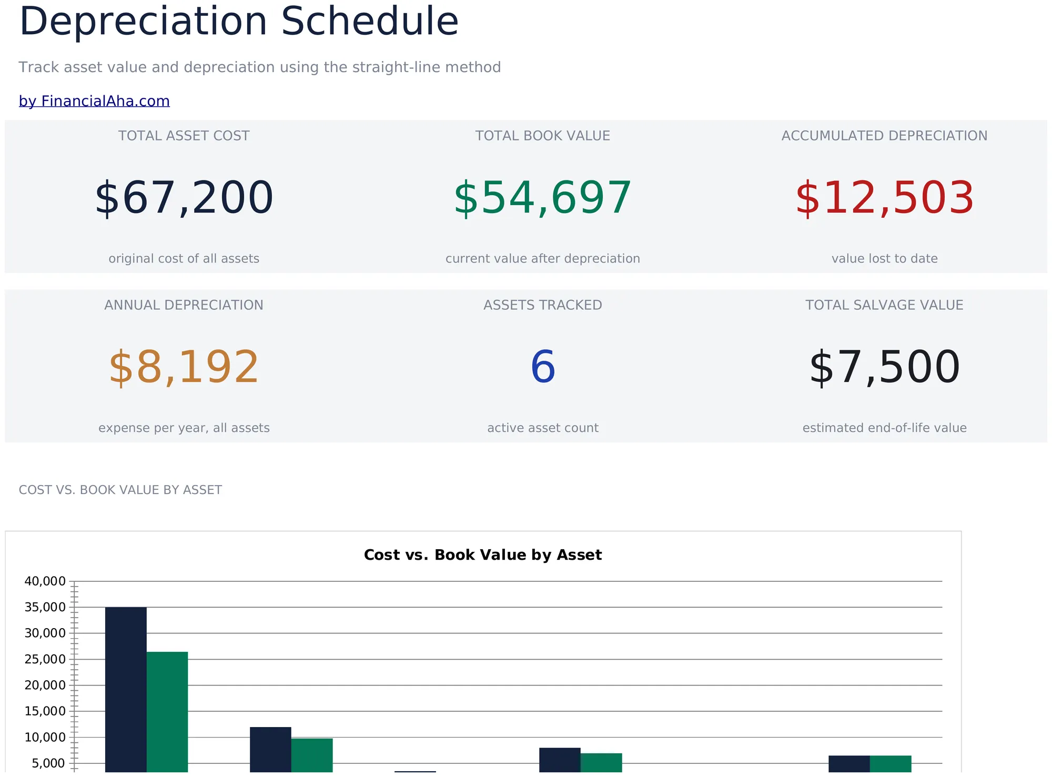Select the TOTAL ASSET COST label
The width and height of the screenshot is (1052, 777).
[x=184, y=136]
